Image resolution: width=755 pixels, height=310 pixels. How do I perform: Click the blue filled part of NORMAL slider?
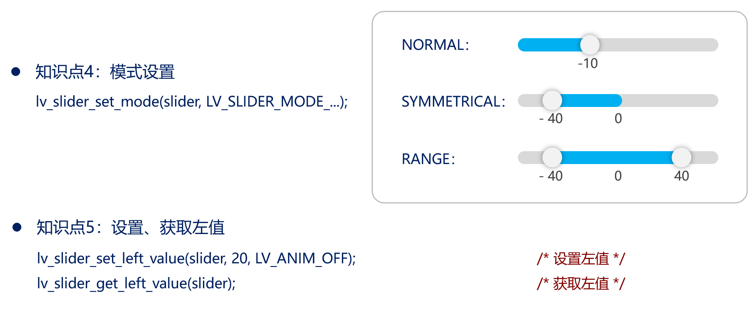pos(549,45)
